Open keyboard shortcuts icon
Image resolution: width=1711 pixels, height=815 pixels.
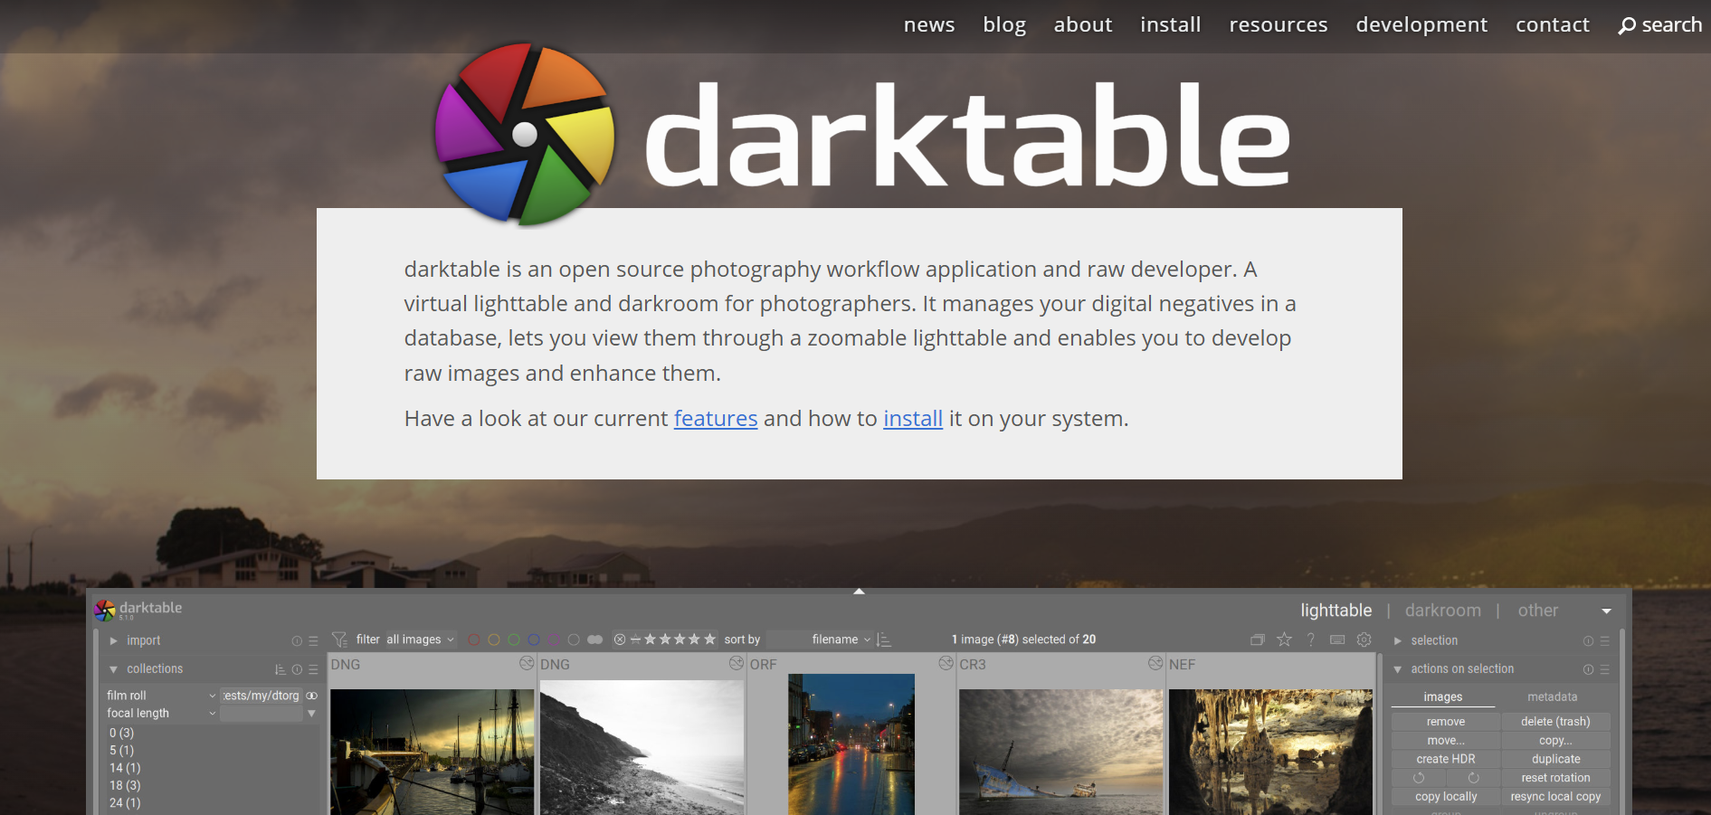click(1337, 640)
